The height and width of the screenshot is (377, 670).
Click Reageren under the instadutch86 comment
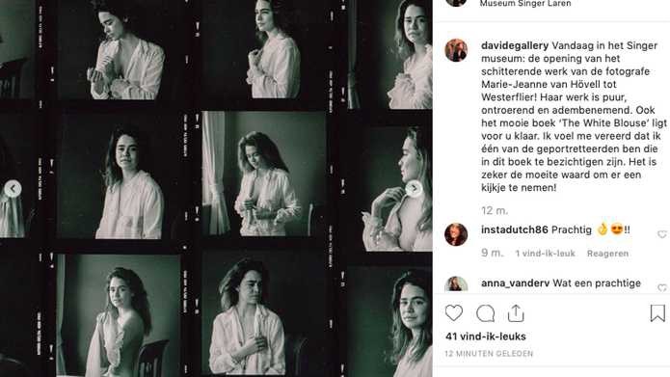(607, 253)
